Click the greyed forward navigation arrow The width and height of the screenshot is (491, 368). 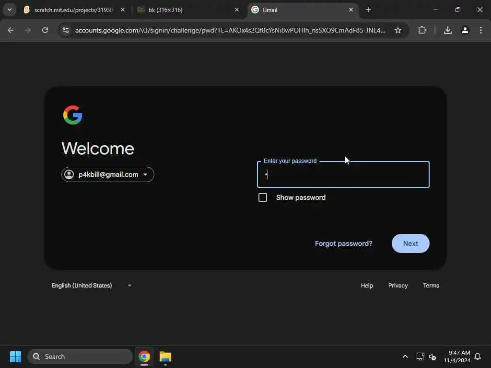[28, 30]
